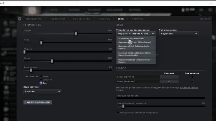216x121 pixels.
Task: Click the settings gear icon
Action: [x=20, y=19]
